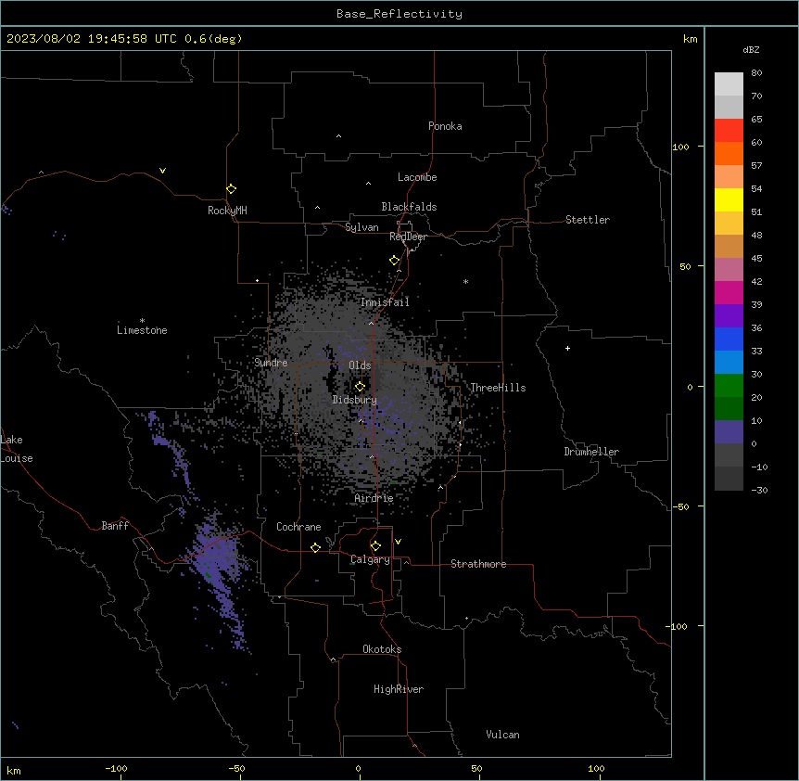
Task: Click the white asterisk above Limestone
Action: (x=142, y=321)
